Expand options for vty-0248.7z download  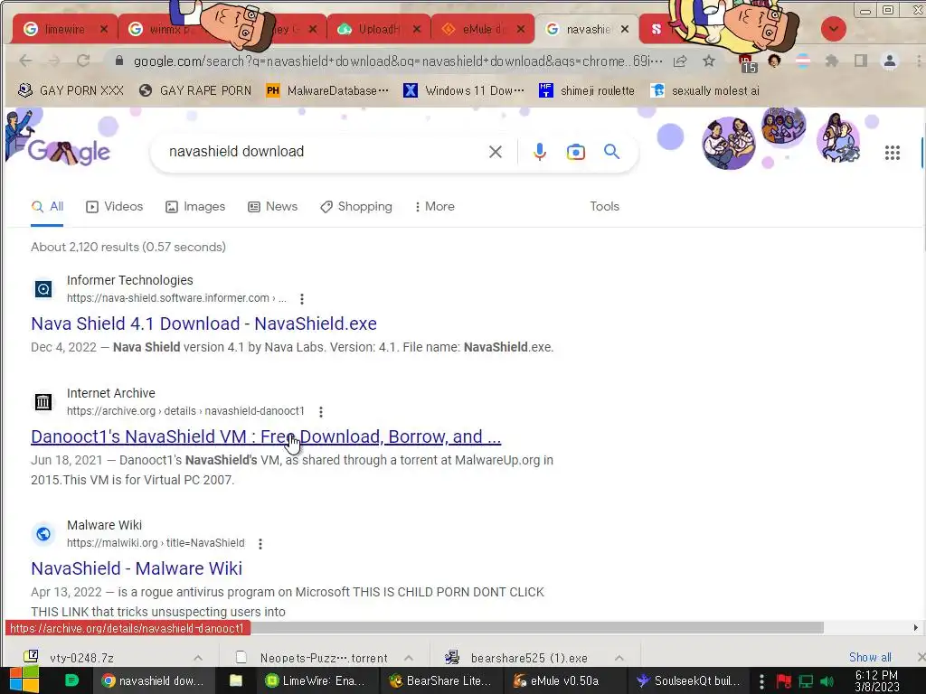198,658
